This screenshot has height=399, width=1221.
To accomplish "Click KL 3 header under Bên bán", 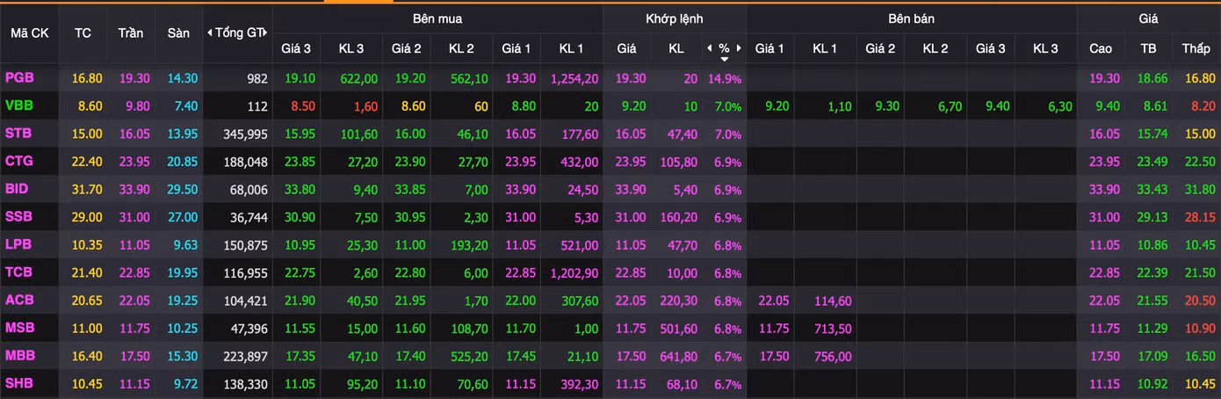I will (1045, 48).
